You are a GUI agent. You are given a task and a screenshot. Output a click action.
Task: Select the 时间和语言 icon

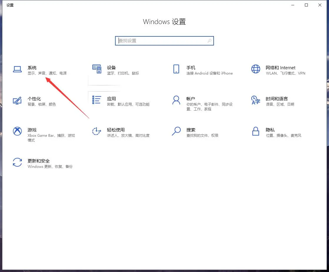[255, 100]
